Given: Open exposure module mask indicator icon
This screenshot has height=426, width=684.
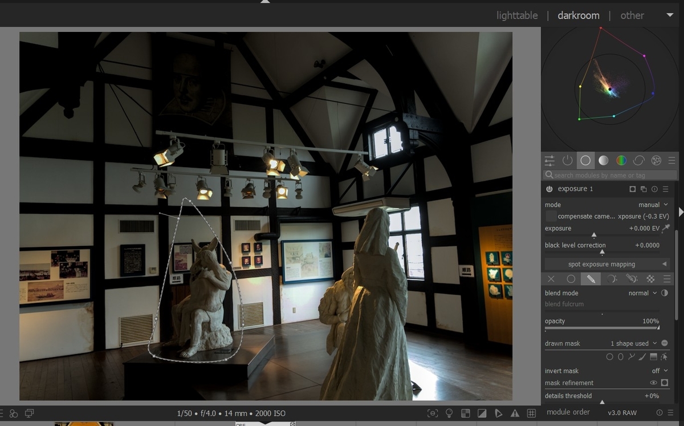Looking at the screenshot, I should click(633, 189).
